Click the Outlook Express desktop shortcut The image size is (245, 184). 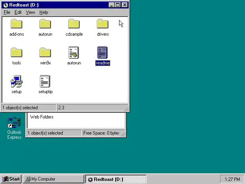coord(14,128)
